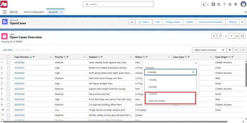The image size is (247, 123).
Task: Click the global Search input field
Action: 118,4
